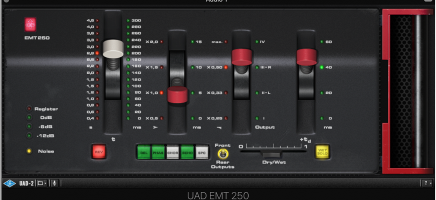Toggle the yellow WET SOLO button
The image size is (436, 200).
point(322,151)
